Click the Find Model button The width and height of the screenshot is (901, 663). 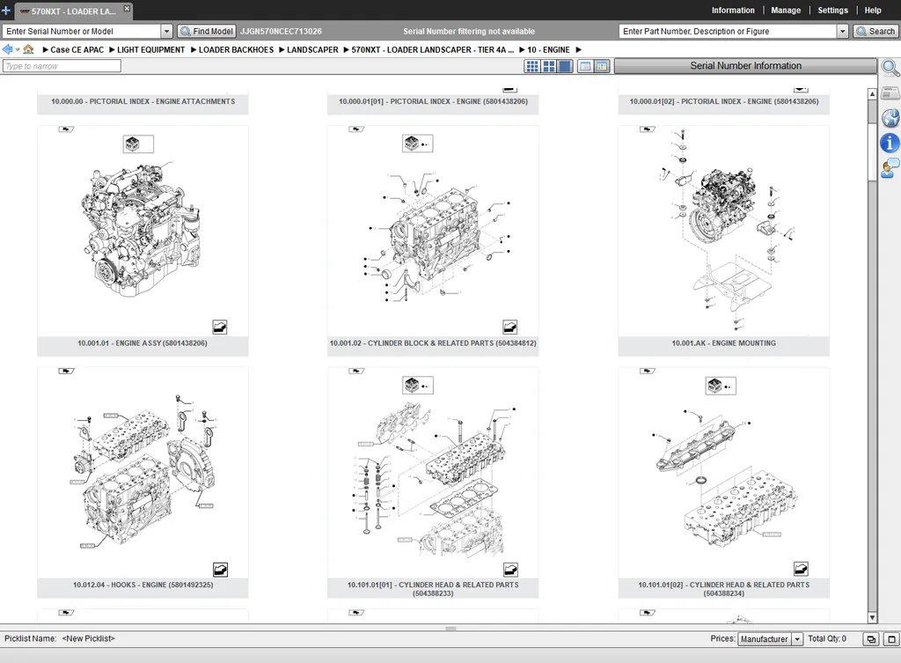206,31
